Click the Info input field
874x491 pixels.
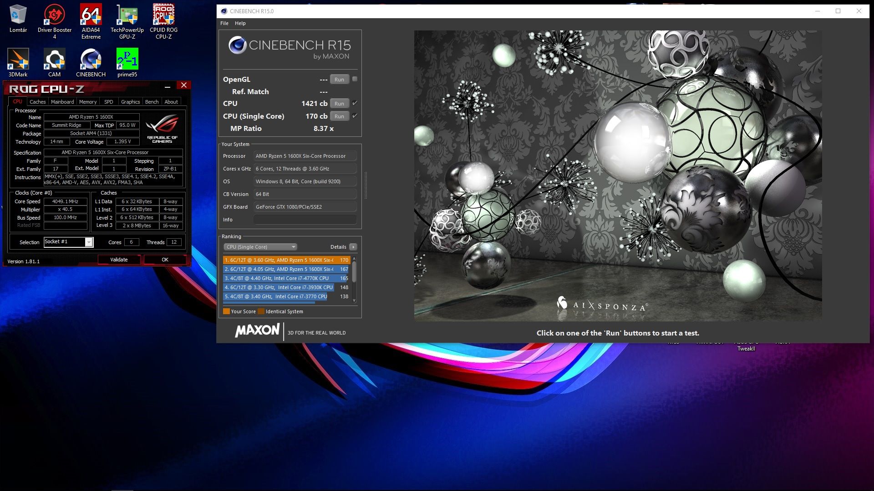(x=305, y=220)
